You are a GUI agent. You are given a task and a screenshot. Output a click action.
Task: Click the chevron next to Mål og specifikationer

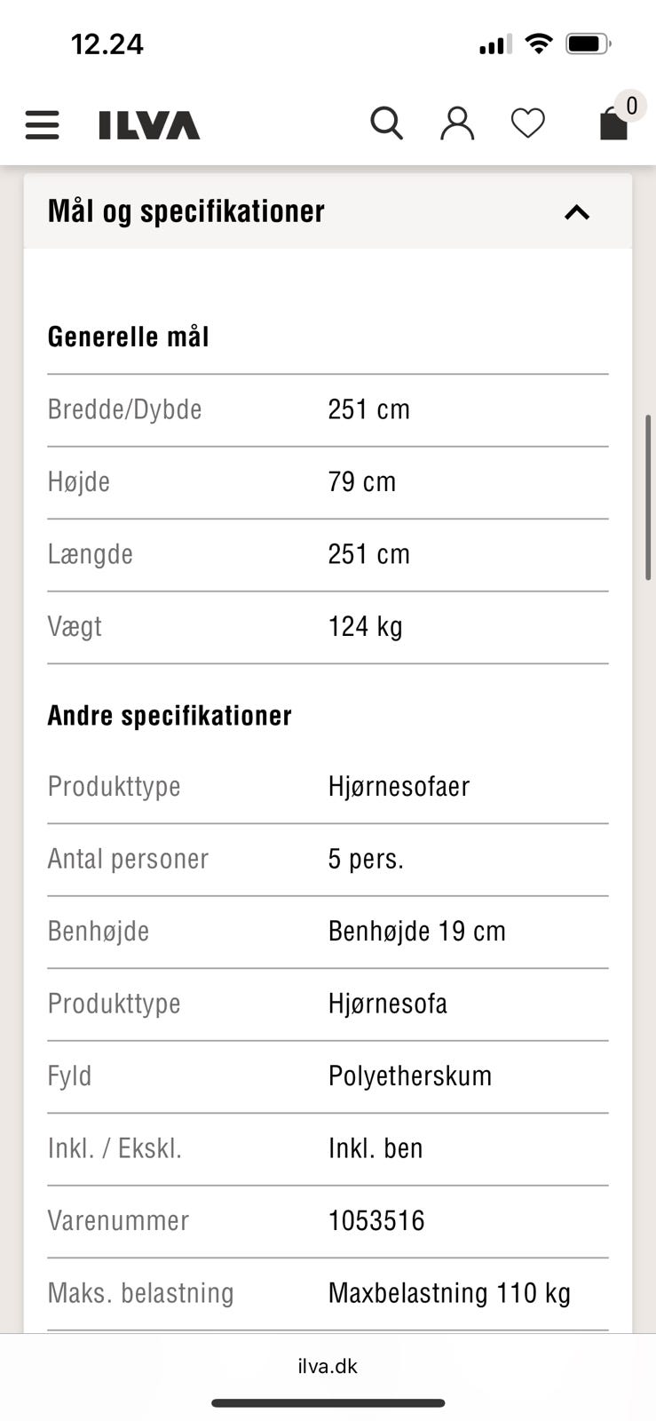click(x=577, y=211)
